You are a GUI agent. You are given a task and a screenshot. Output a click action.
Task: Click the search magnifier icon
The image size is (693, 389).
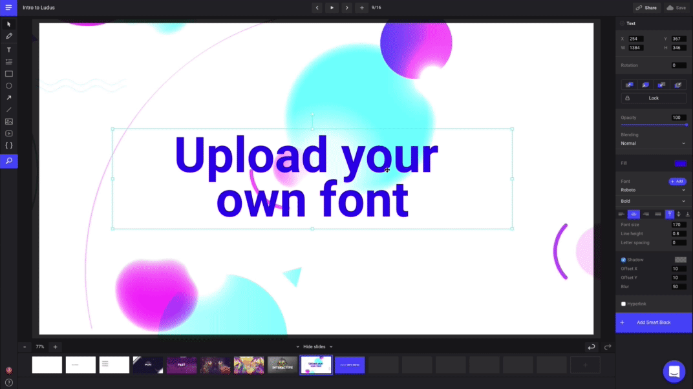tap(9, 161)
